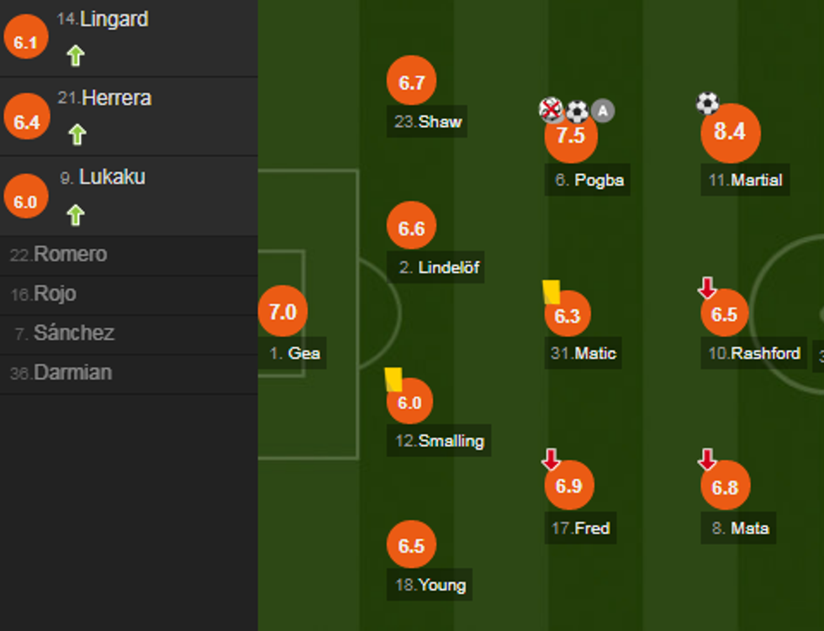Click De Gea's 7.0 rating bubble
Screen dimensions: 824x631
point(283,312)
